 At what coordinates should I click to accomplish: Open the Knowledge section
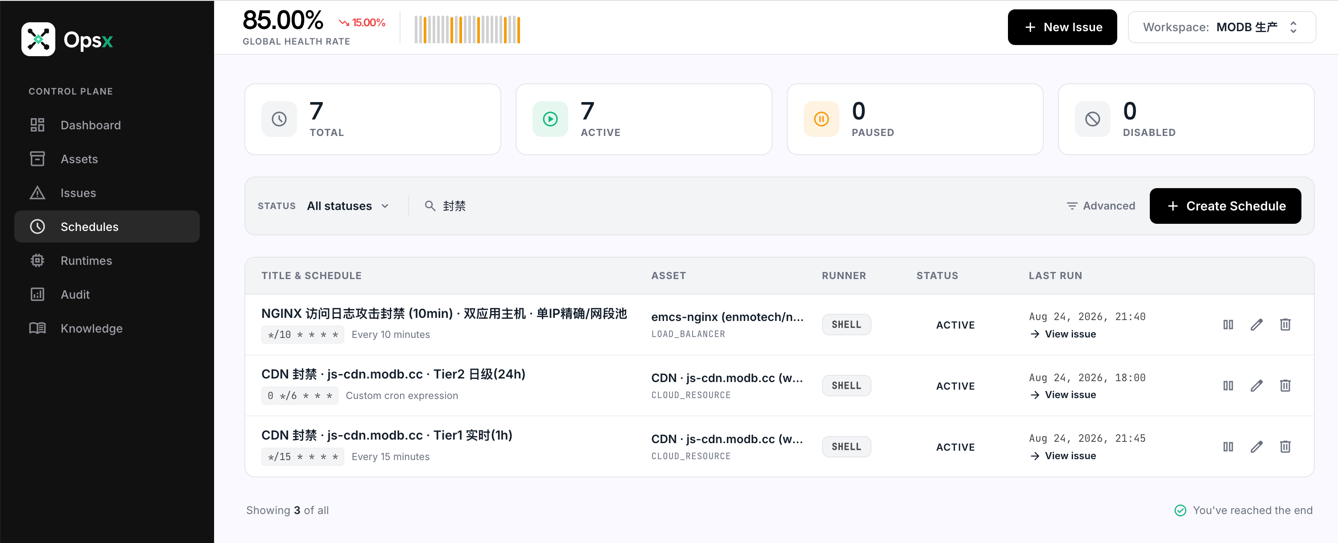point(107,328)
